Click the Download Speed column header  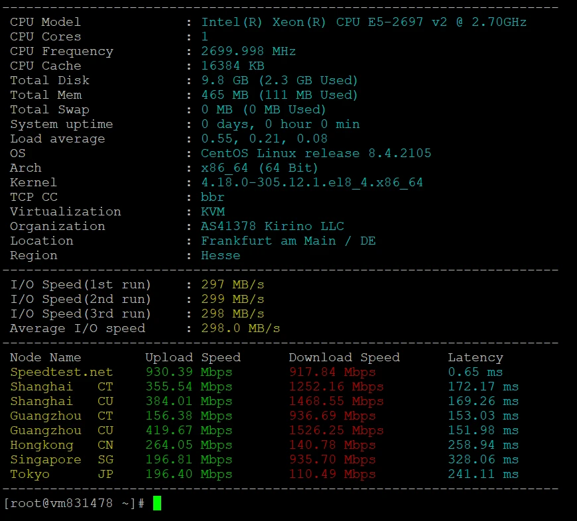344,357
